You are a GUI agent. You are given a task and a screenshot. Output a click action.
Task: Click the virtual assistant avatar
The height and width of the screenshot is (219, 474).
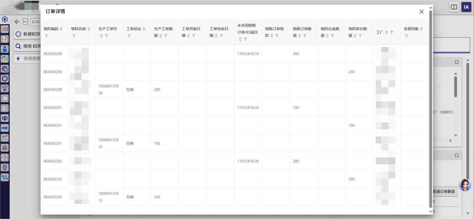coord(465,185)
